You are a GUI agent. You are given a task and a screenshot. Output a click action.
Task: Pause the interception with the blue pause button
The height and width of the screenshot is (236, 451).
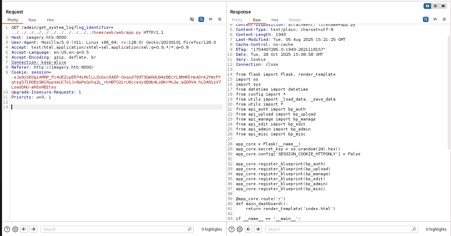(427, 6)
